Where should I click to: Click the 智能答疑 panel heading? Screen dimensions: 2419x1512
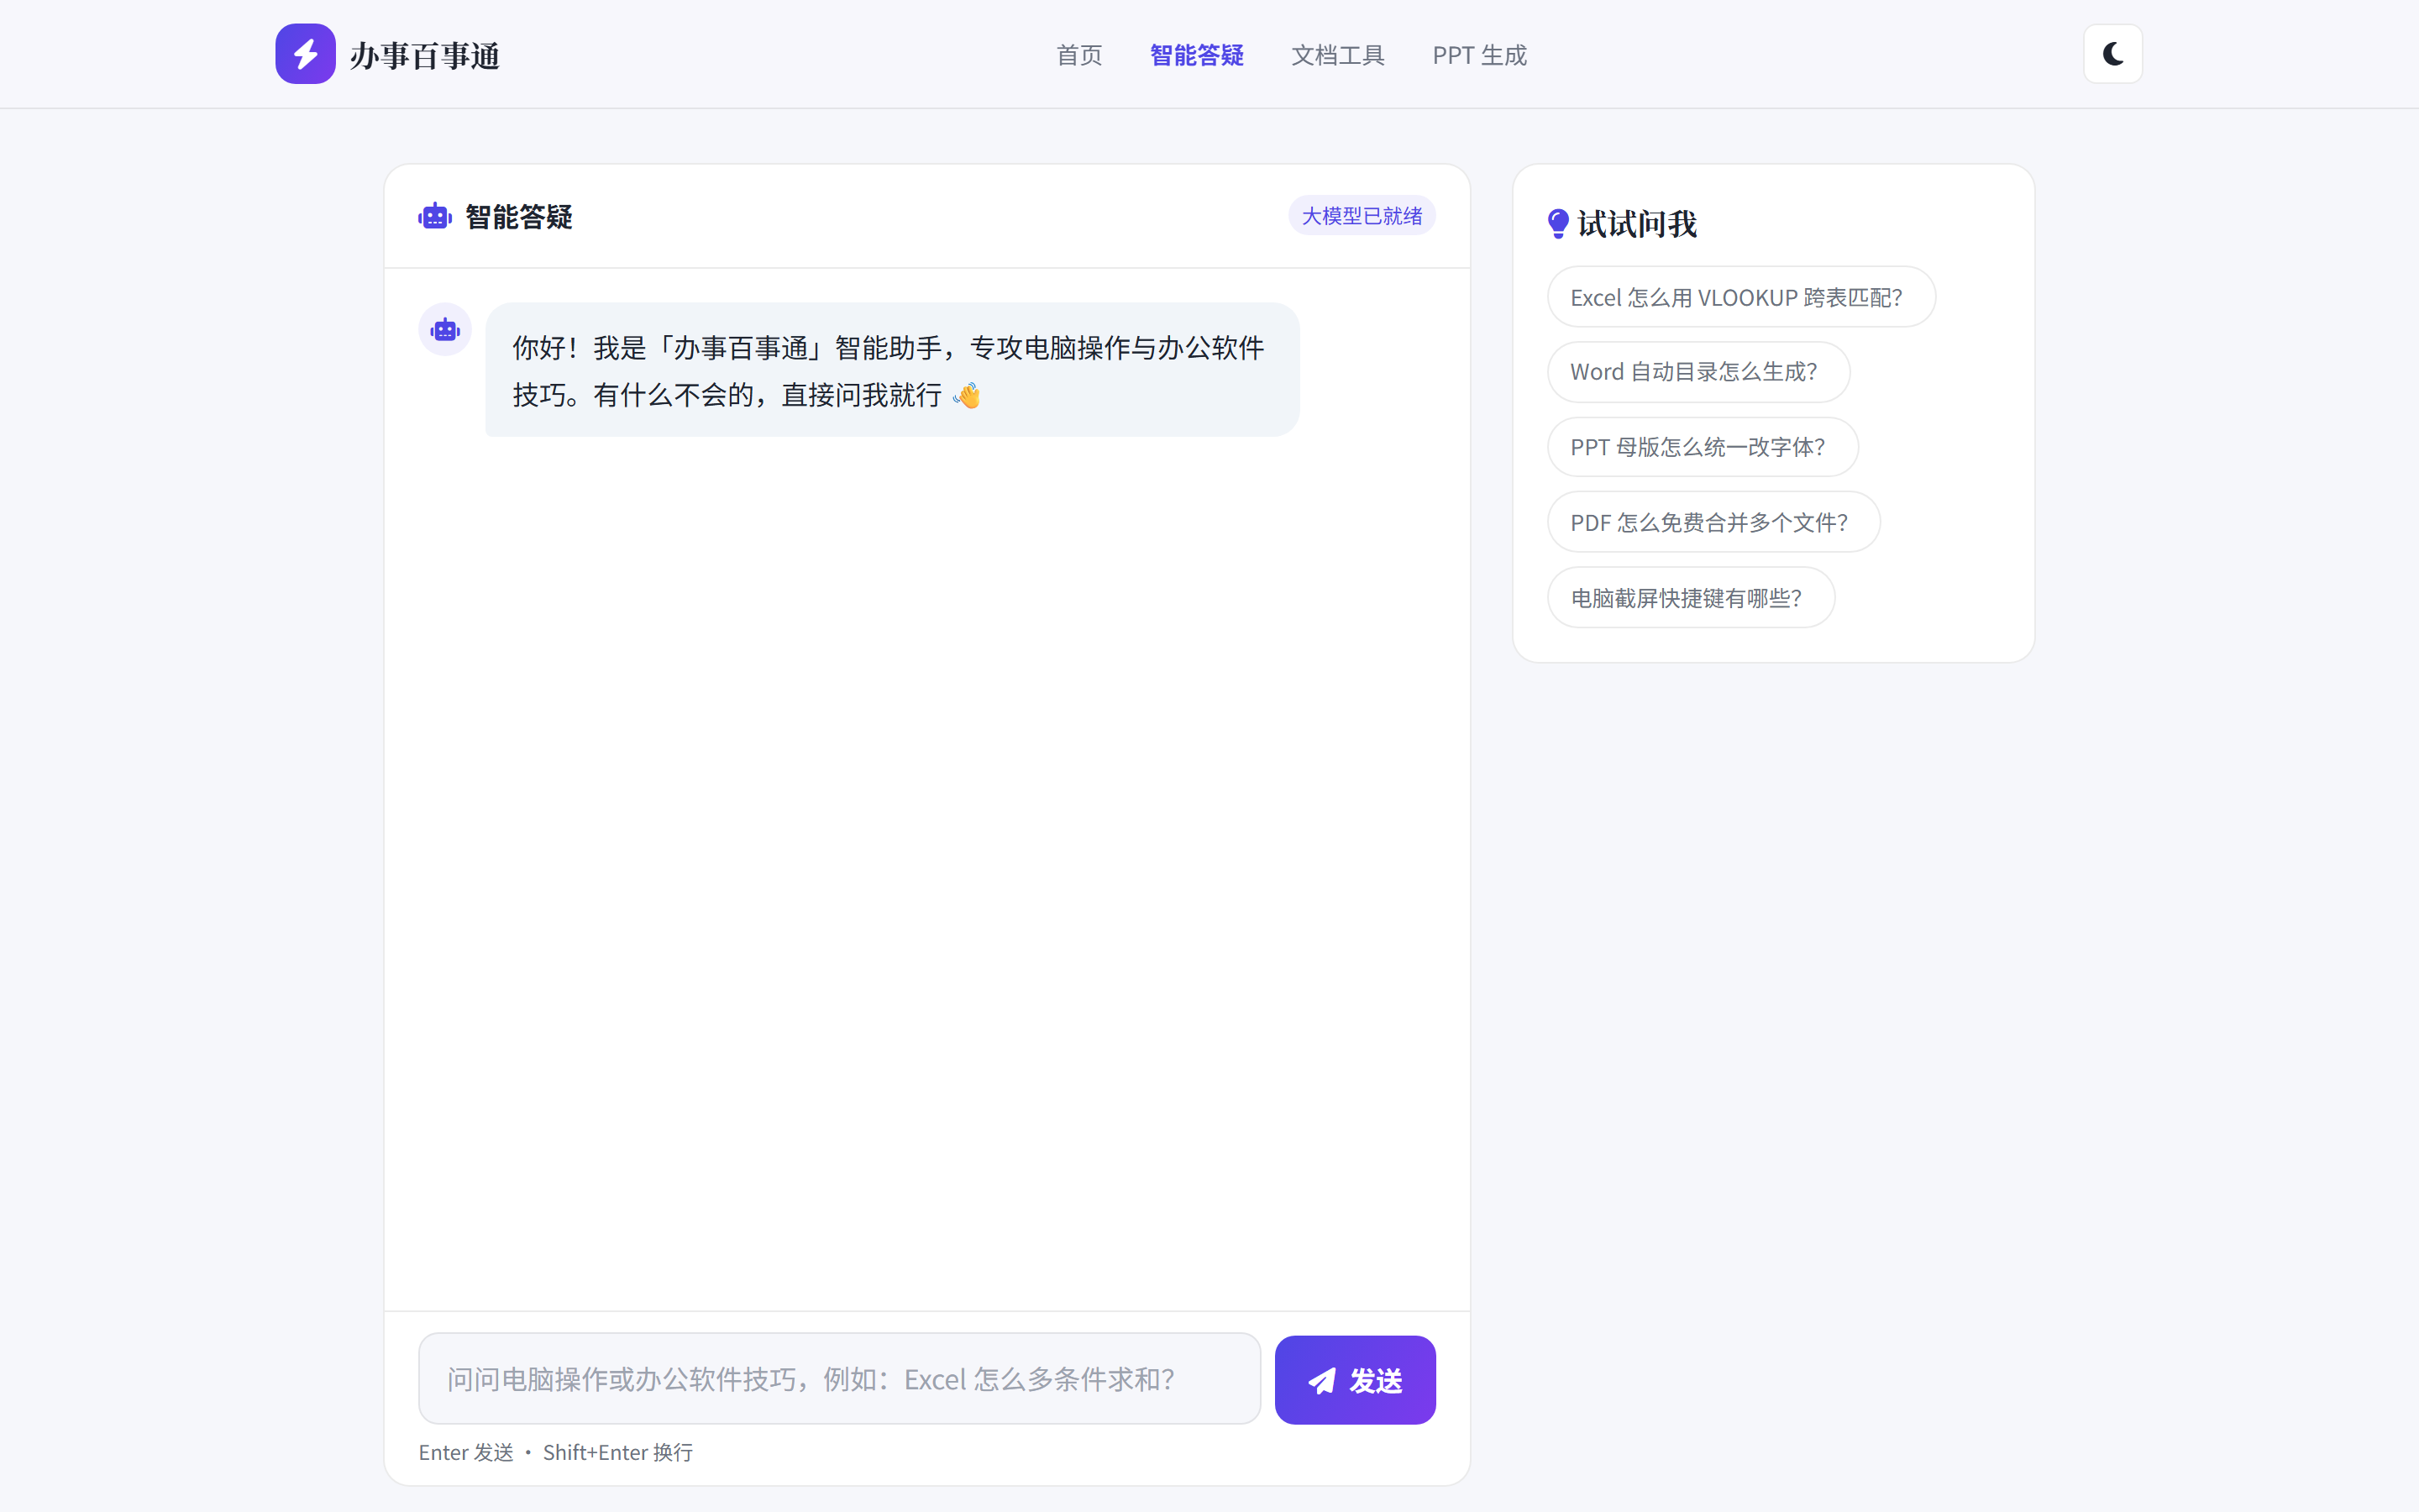pyautogui.click(x=519, y=217)
